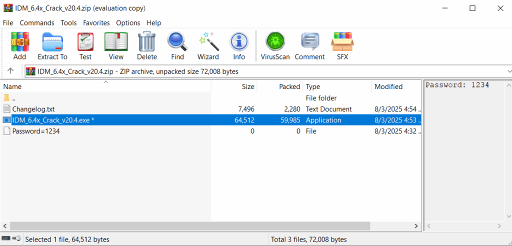Select the Changelog.txt row
Image resolution: width=512 pixels, height=246 pixels.
pos(210,109)
